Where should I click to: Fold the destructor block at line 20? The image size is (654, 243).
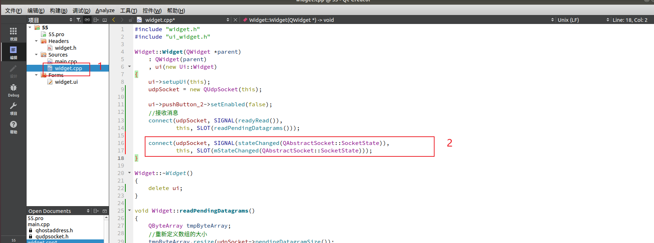130,173
